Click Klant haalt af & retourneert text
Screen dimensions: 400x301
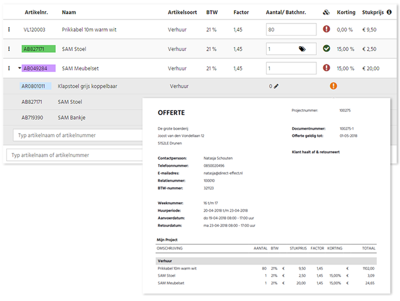click(316, 152)
